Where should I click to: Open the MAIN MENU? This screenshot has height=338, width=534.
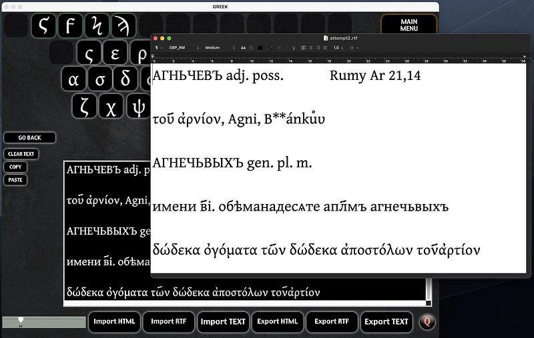pos(409,25)
